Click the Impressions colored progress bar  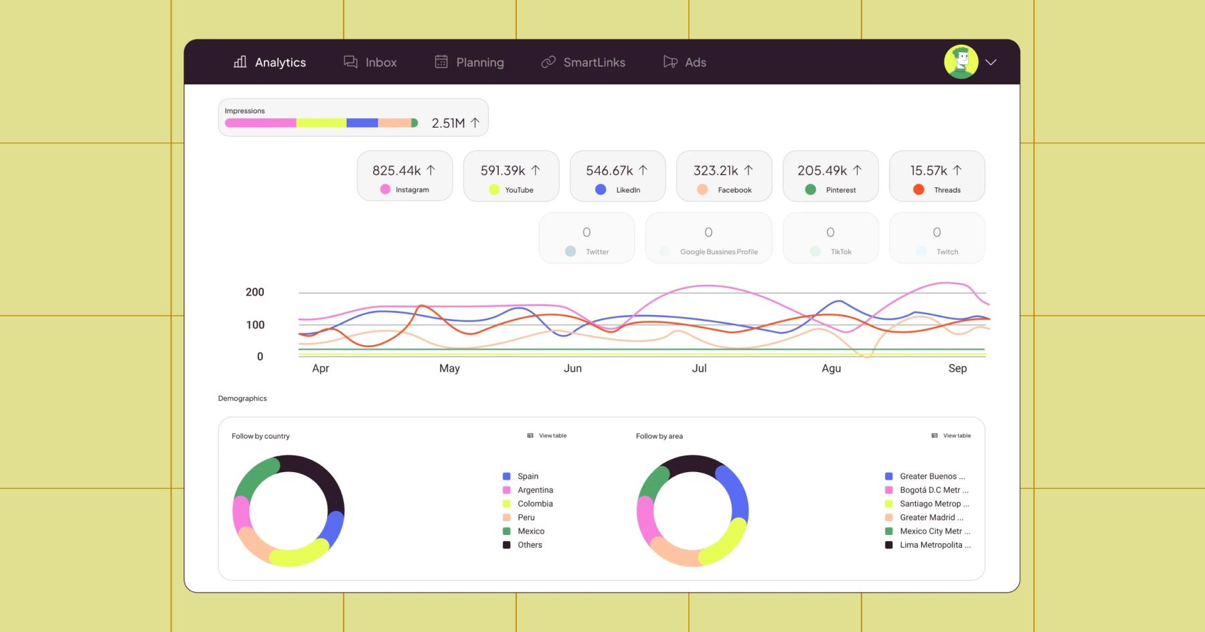(321, 123)
